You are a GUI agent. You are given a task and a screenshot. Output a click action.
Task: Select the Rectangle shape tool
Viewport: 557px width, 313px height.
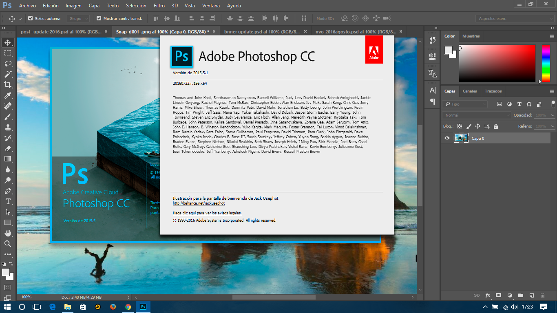(8, 223)
